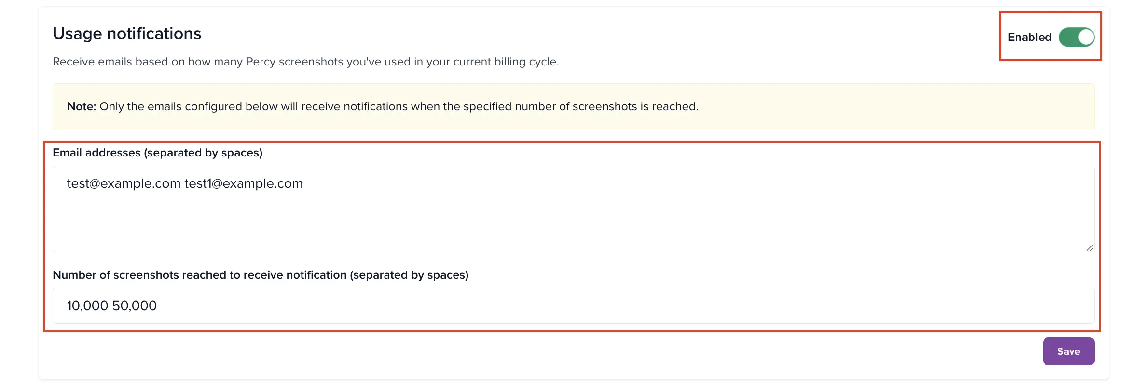Viewport: 1127px width, 389px height.
Task: Click the 50,000 screenshot threshold value
Action: 135,306
